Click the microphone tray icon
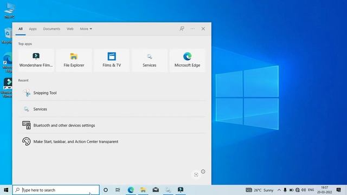347x195 pixels. [x=285, y=190]
